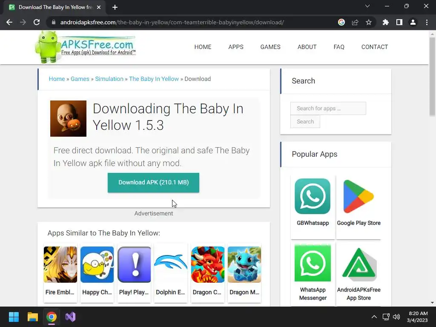Click the Chrome taskbar icon
Image resolution: width=436 pixels, height=327 pixels.
tap(52, 317)
